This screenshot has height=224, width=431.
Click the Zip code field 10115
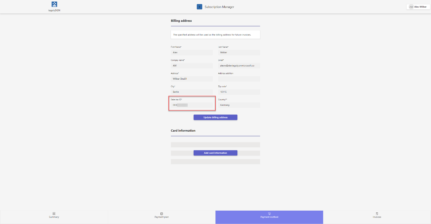tap(239, 92)
